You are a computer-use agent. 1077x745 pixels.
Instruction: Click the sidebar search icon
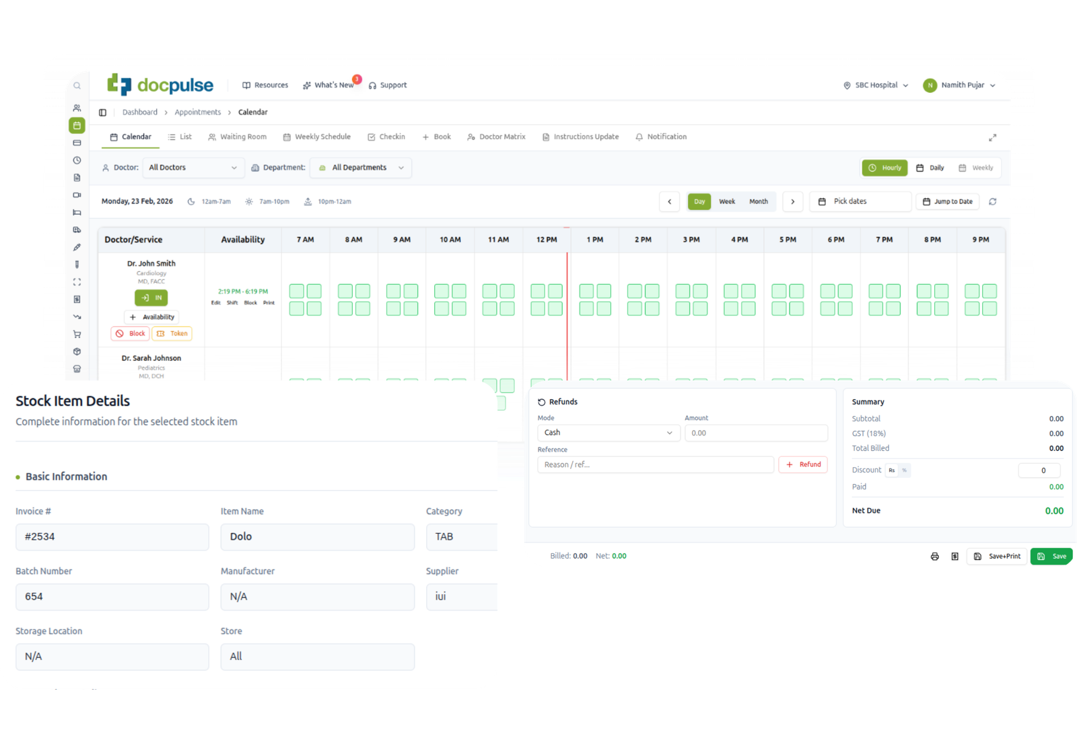point(77,85)
